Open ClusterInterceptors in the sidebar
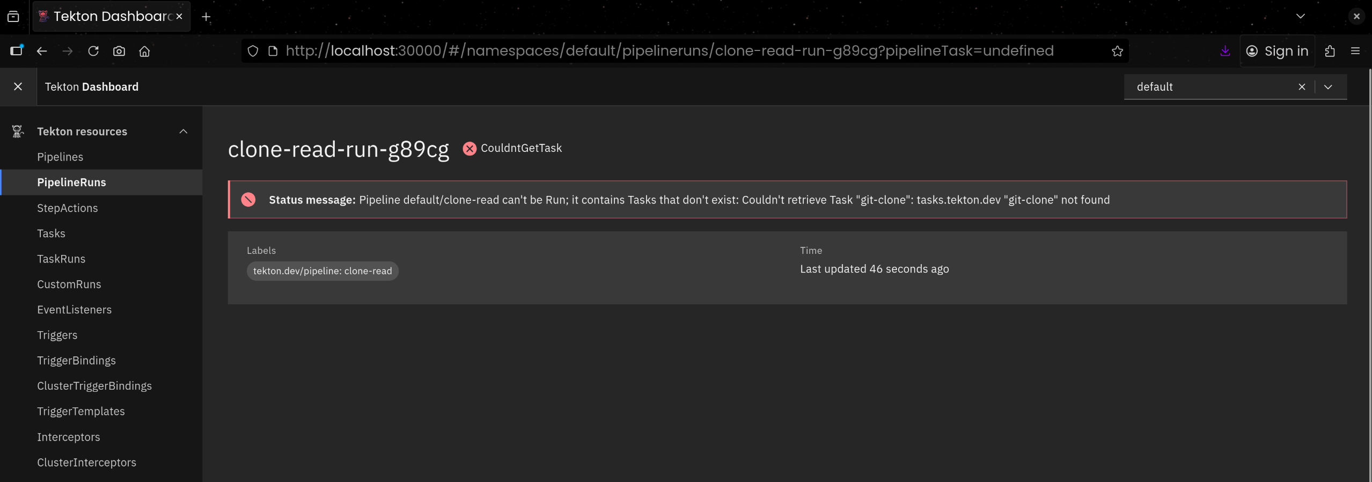 [86, 462]
